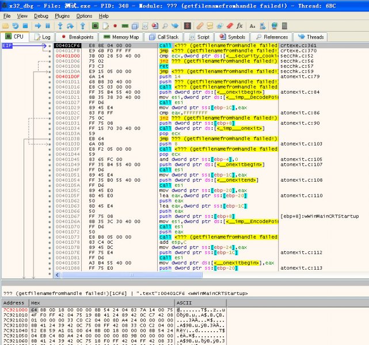
Task: Open the Help menu
Action: (104, 16)
